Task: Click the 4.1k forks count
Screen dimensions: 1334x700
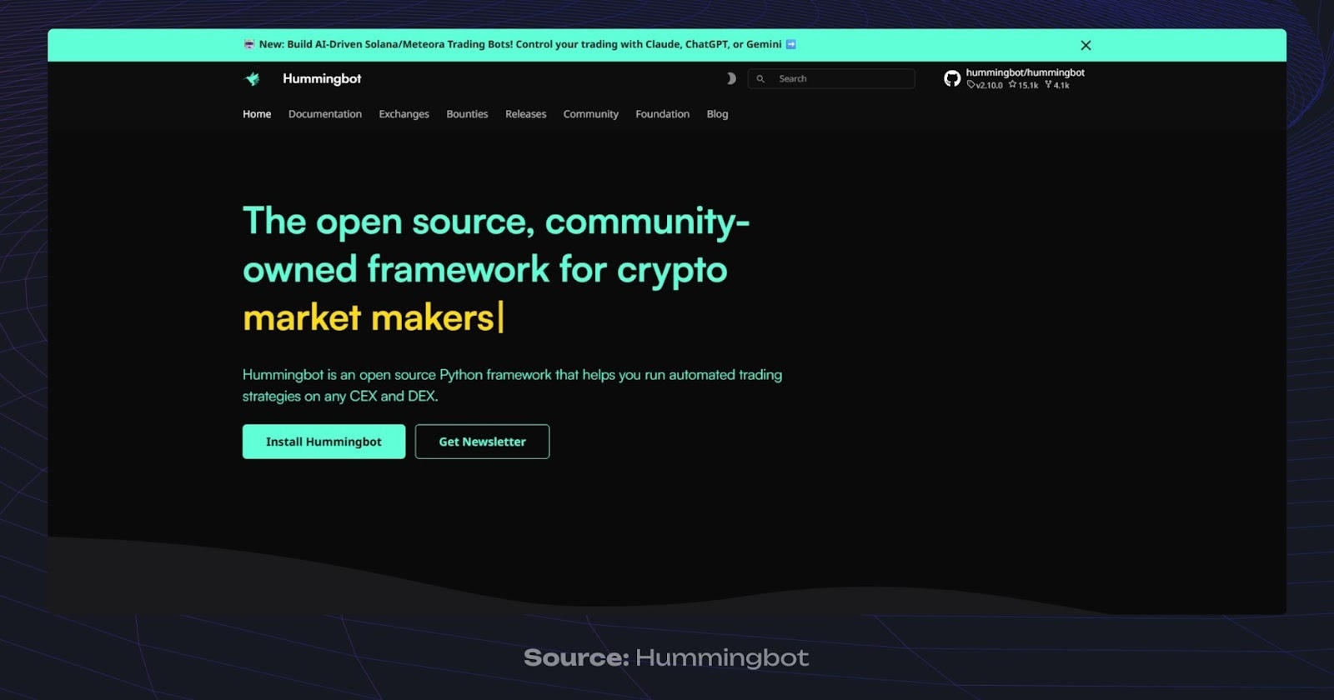Action: coord(1057,85)
